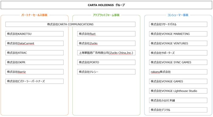
Task: Click the 株式会社VOYAGE MARKETING box
Action: tap(178, 34)
